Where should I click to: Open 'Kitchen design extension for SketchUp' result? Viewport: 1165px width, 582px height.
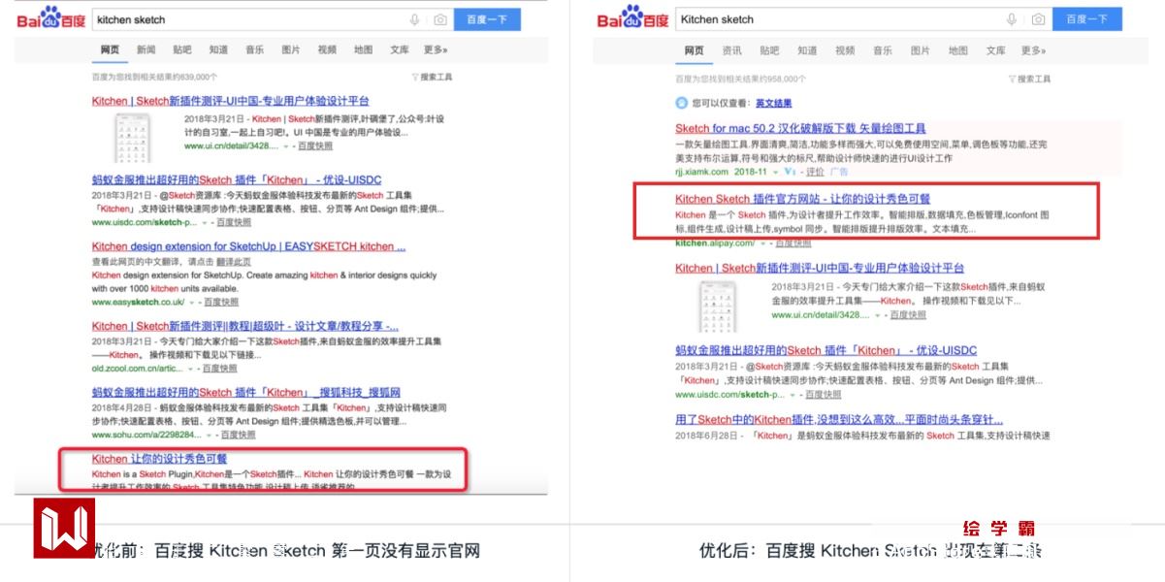tap(248, 246)
